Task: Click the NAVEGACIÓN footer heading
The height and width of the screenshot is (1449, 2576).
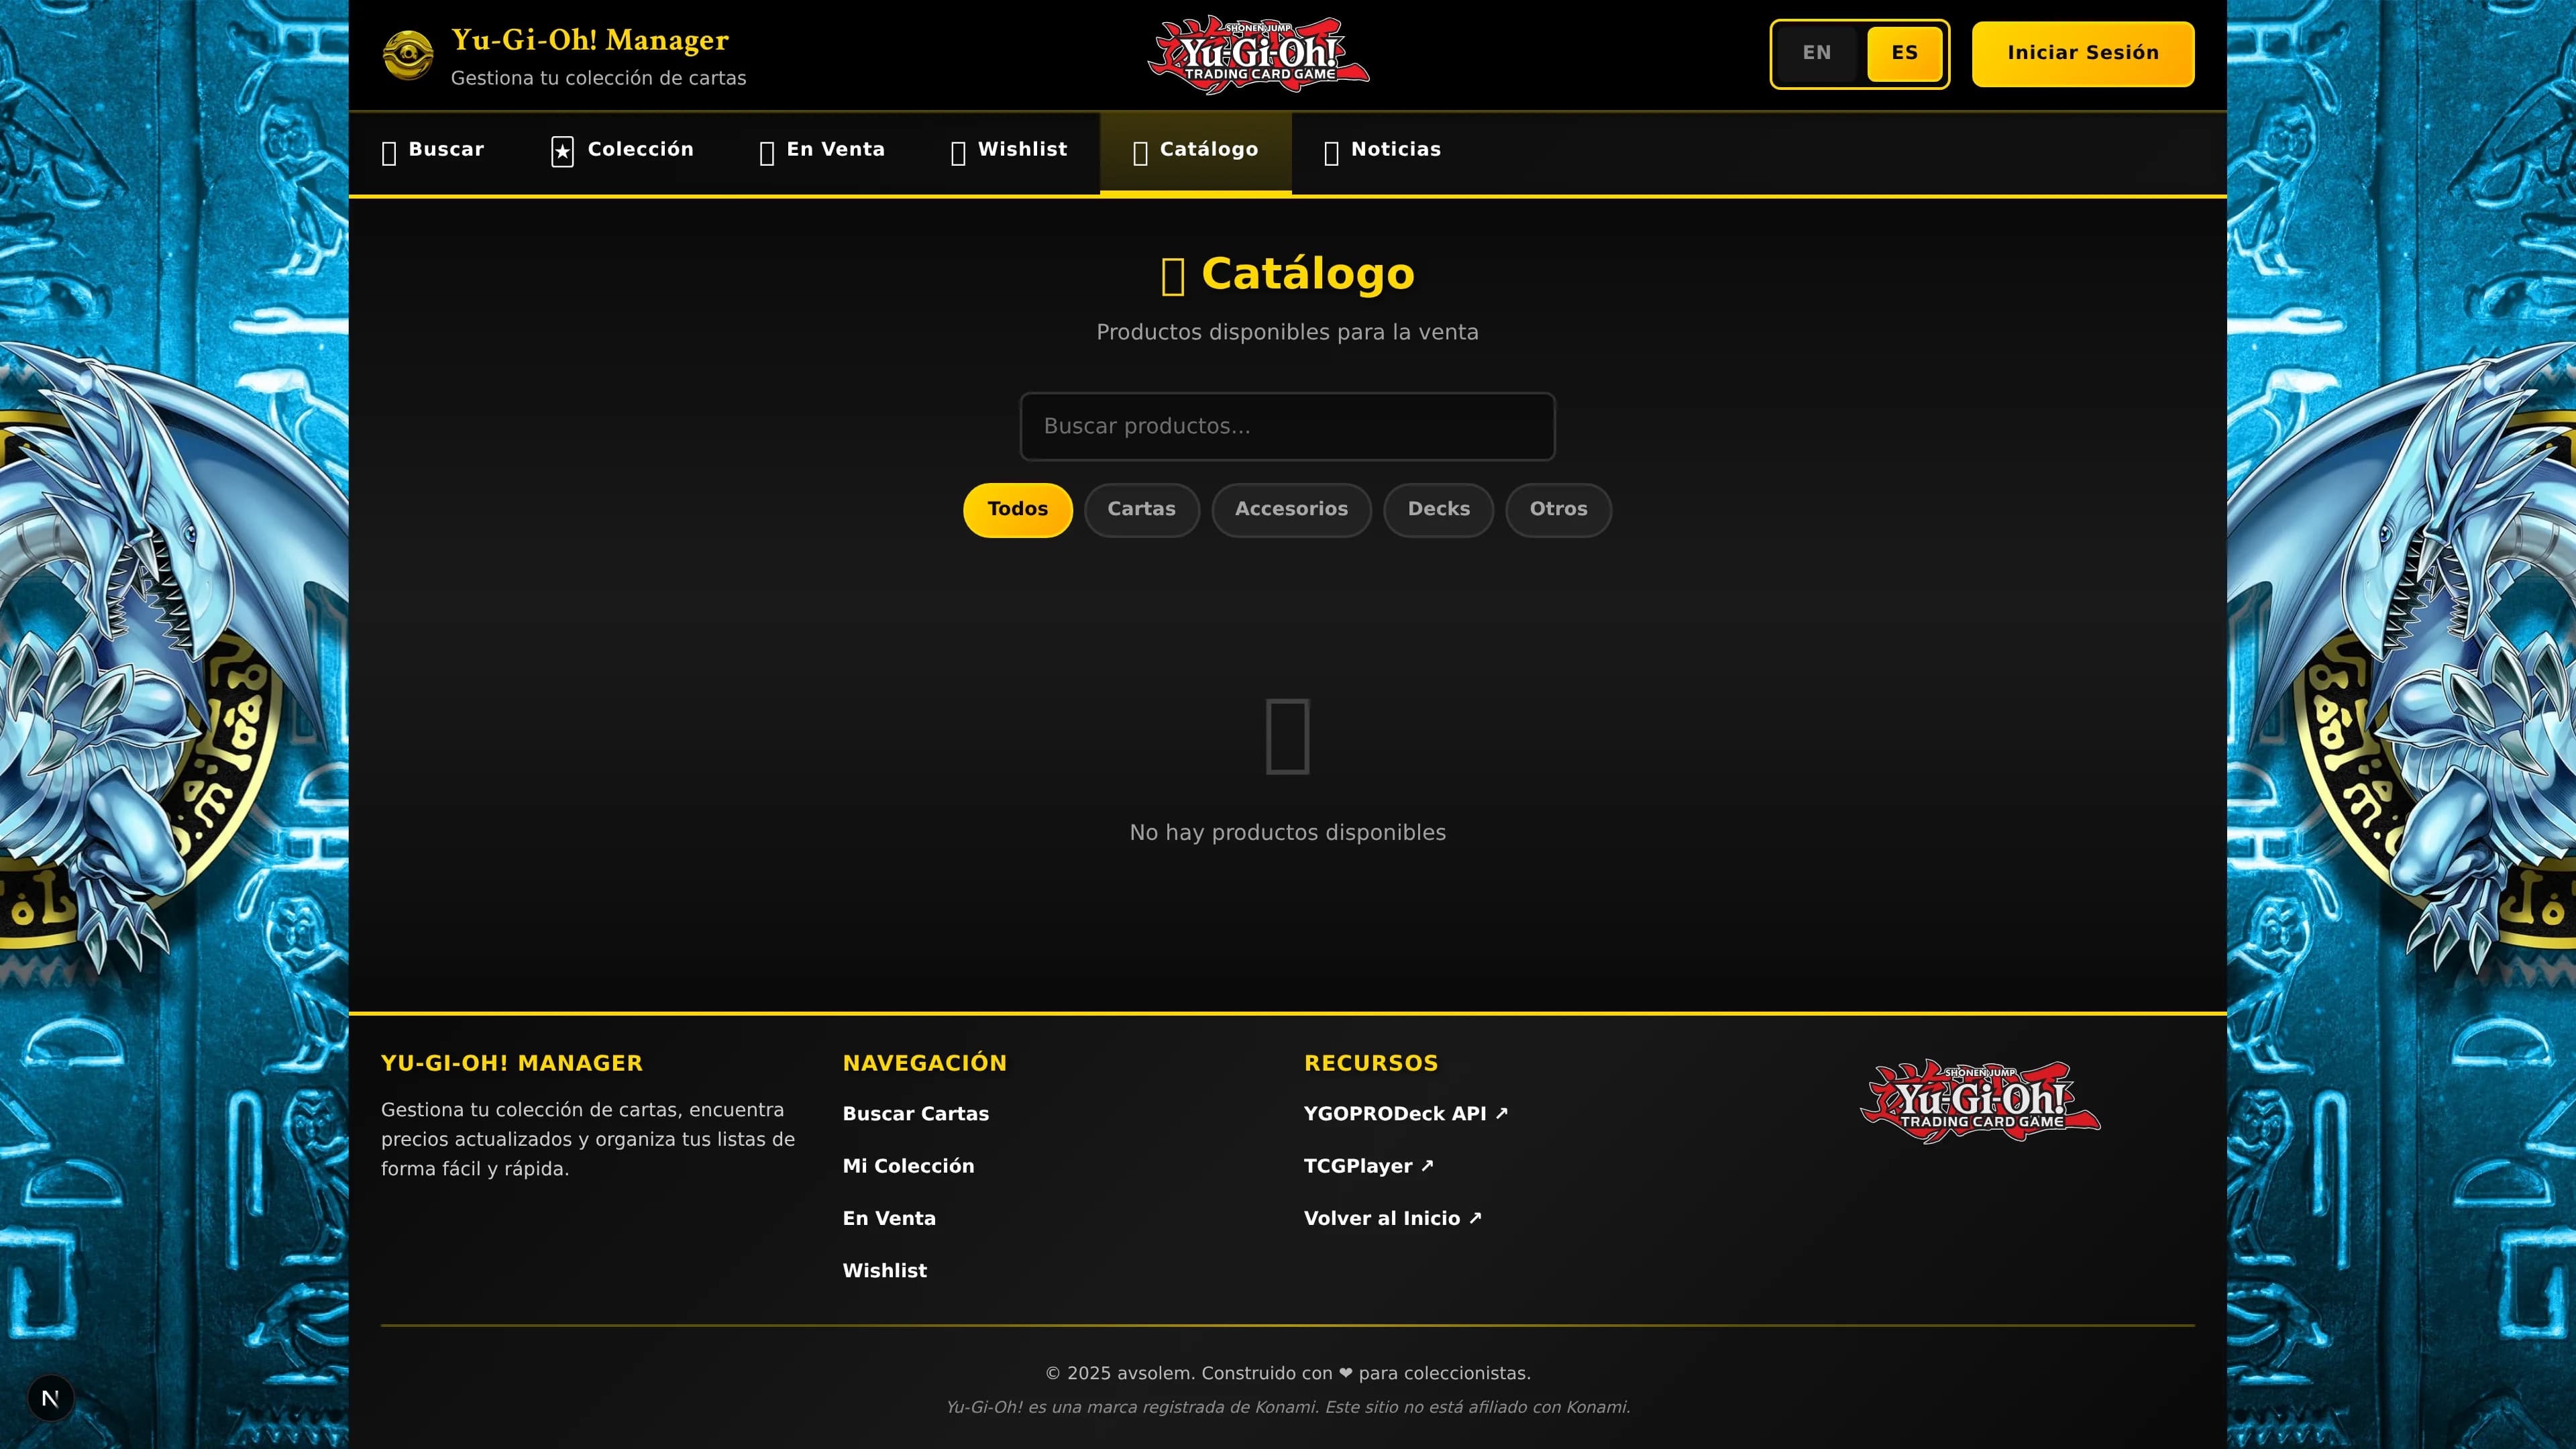Action: point(924,1063)
